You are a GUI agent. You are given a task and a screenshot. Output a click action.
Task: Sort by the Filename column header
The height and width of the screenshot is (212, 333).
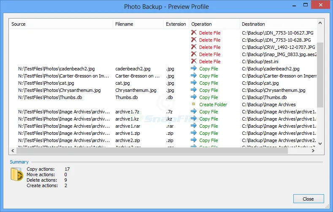tap(138, 24)
